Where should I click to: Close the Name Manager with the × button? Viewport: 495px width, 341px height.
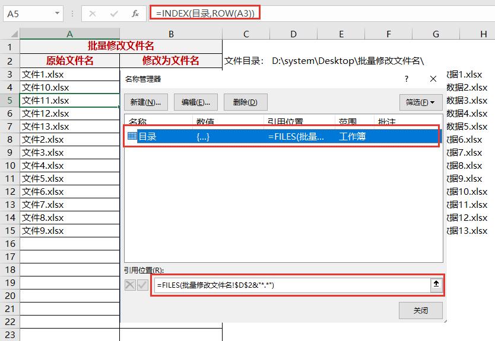[x=433, y=78]
